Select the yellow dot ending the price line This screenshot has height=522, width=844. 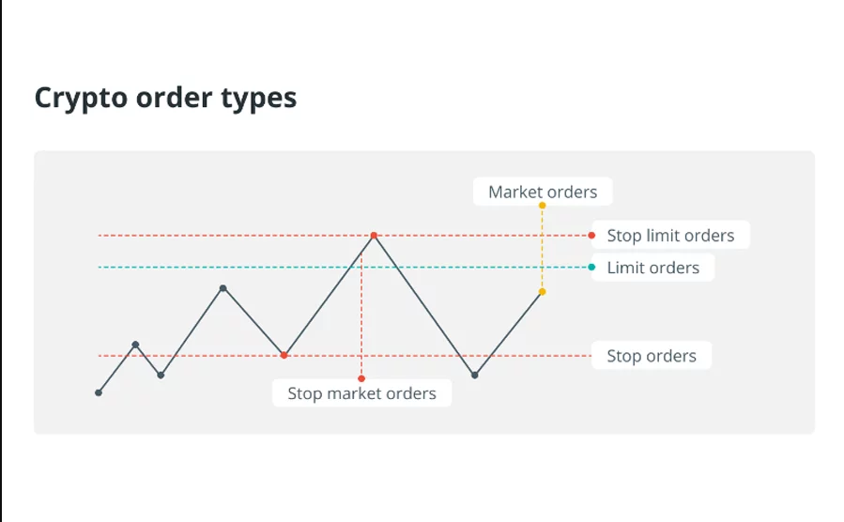click(x=543, y=292)
